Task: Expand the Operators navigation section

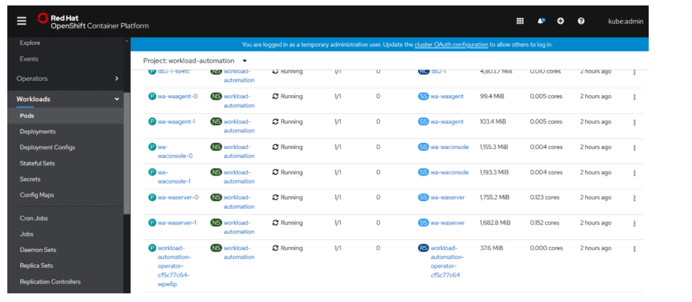Action: click(67, 79)
